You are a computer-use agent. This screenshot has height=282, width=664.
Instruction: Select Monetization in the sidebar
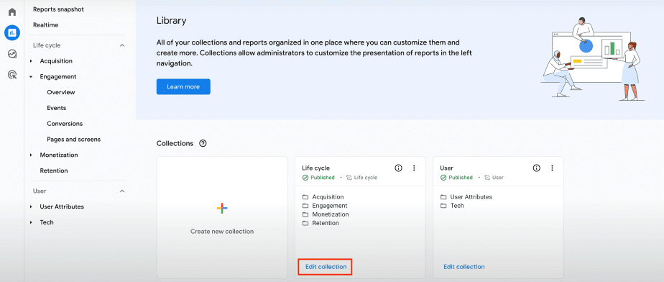coord(59,155)
